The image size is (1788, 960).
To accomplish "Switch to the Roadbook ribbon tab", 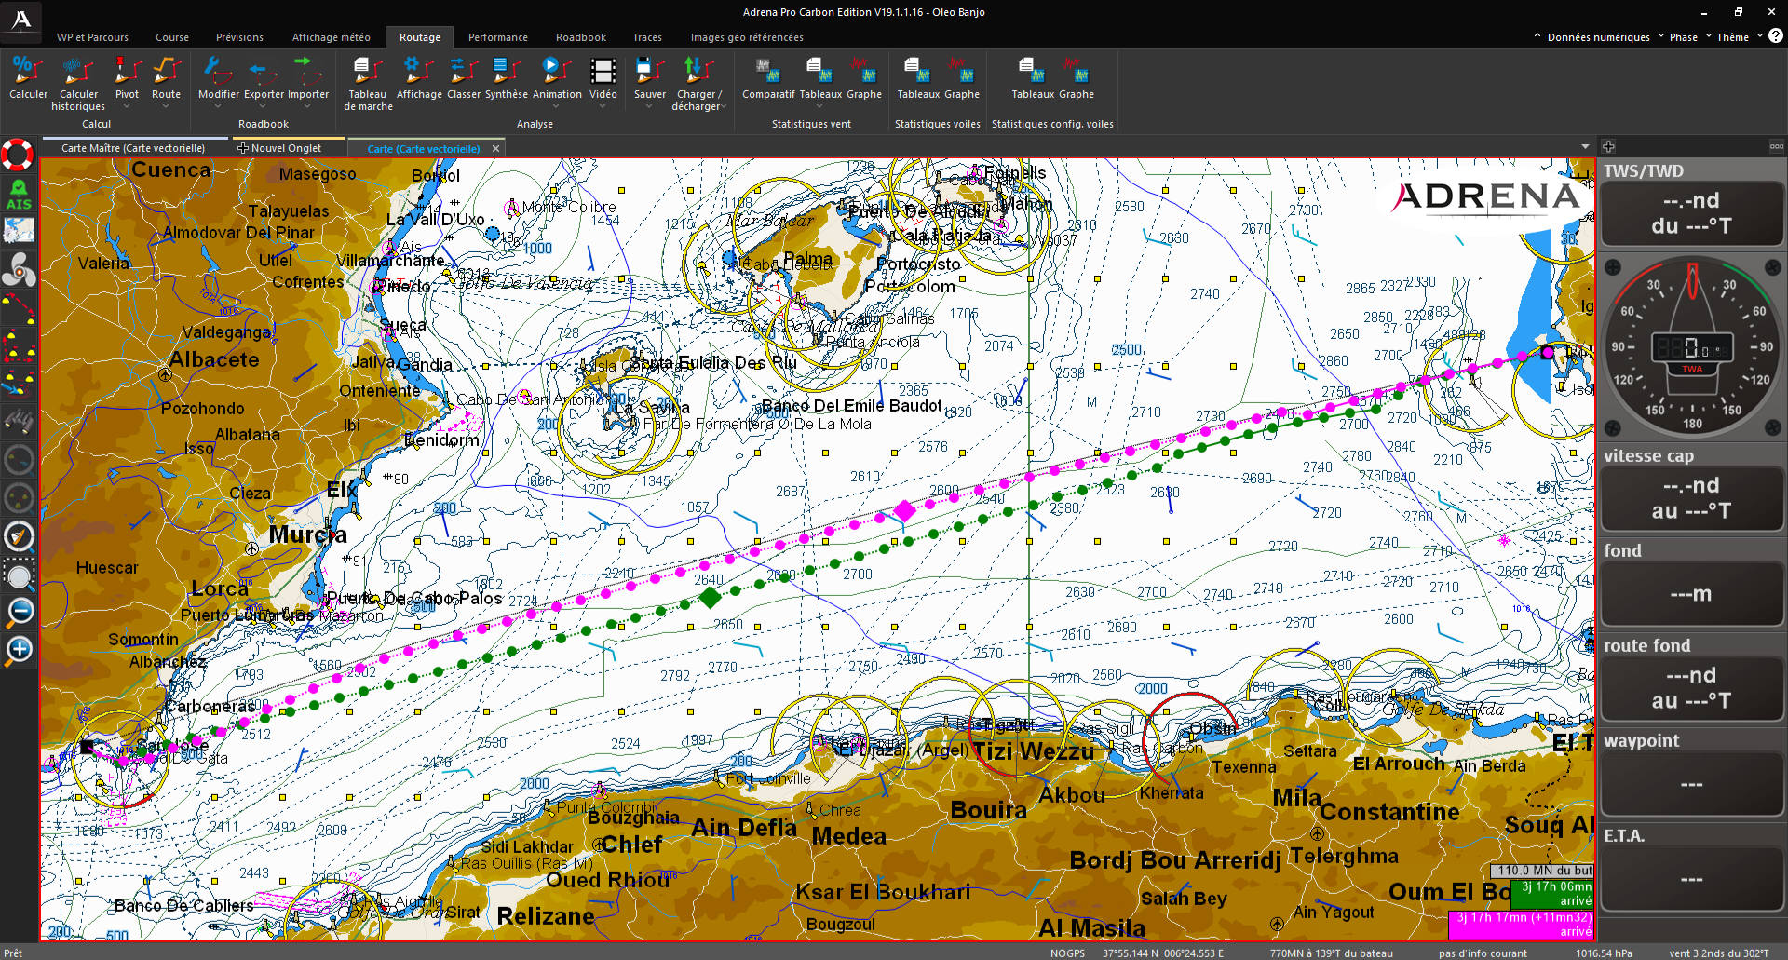I will (x=580, y=37).
